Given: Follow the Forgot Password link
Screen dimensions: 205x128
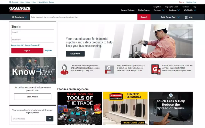Looking at the screenshot, I should tap(32, 45).
